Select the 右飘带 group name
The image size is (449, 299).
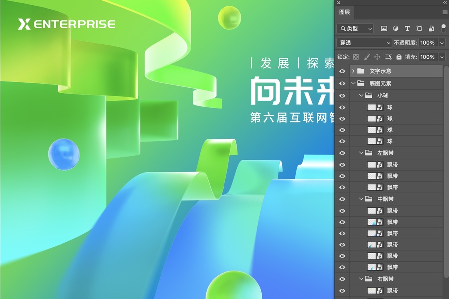(x=385, y=279)
